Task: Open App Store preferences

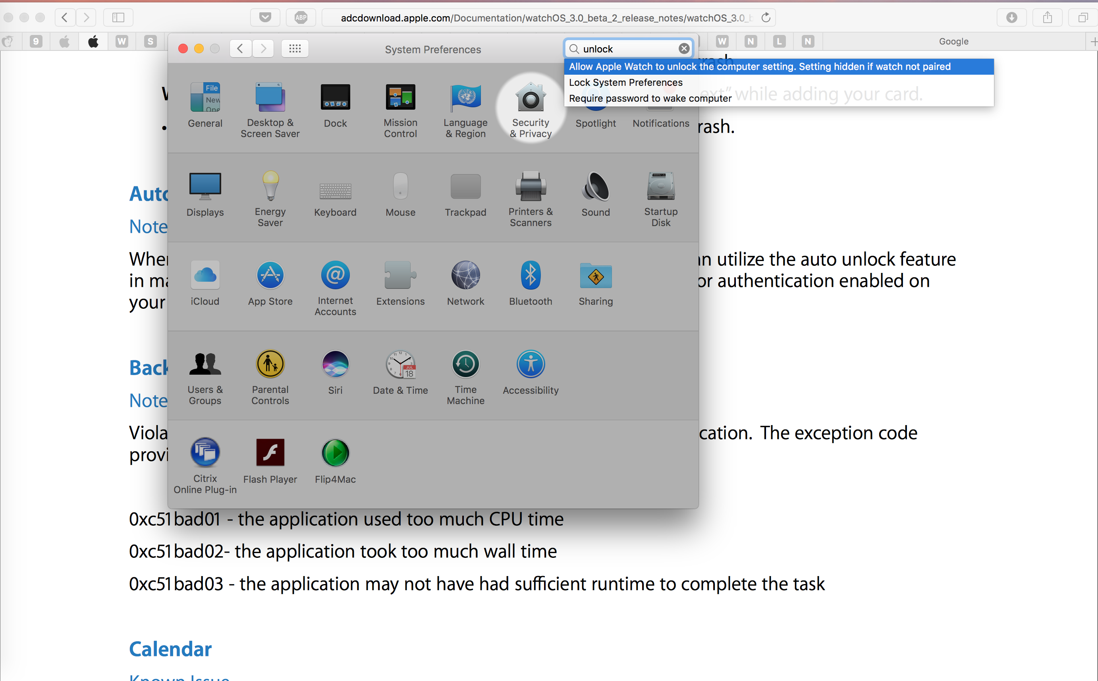Action: (x=270, y=283)
